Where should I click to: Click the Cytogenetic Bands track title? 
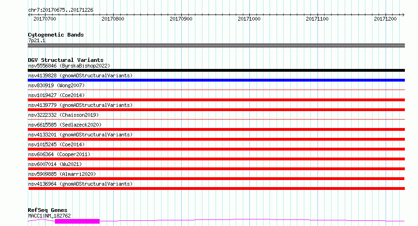point(56,35)
